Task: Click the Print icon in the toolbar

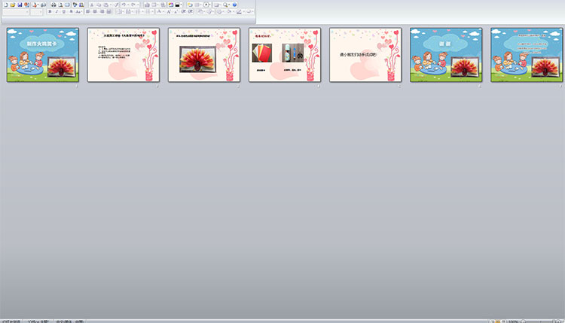Action: tap(53, 5)
